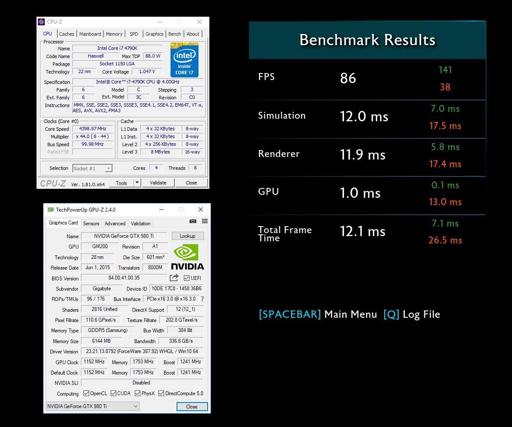
Task: Take a screenshot with GPU-Z camera icon
Action: pyautogui.click(x=193, y=221)
